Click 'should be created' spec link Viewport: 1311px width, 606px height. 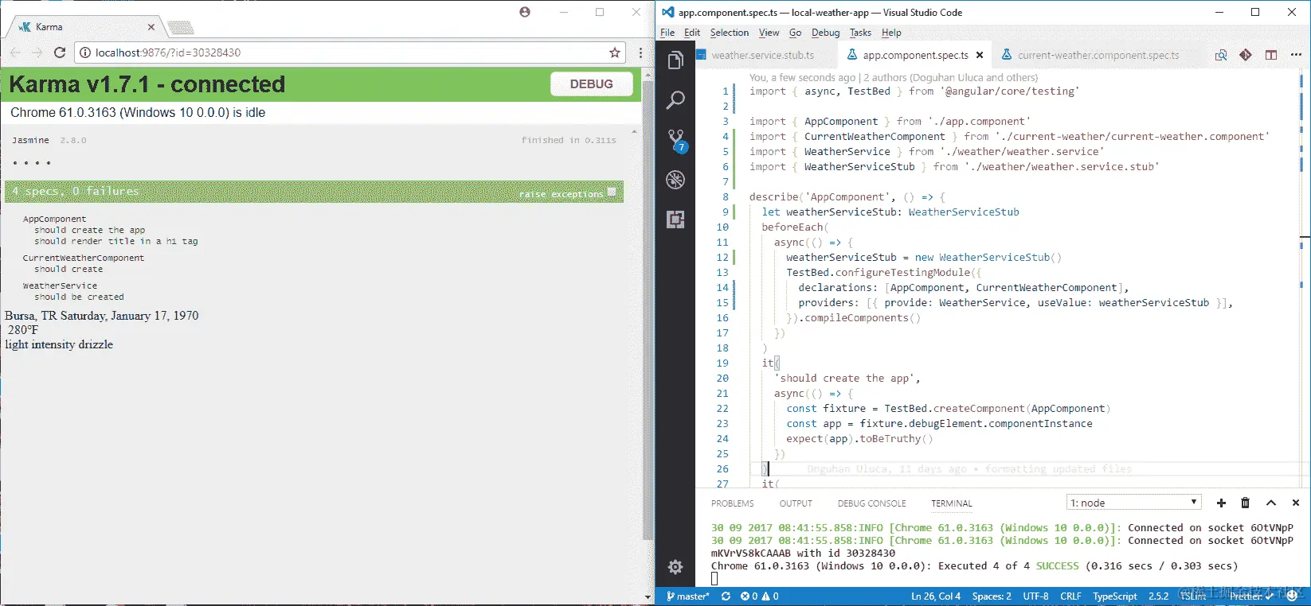[79, 297]
